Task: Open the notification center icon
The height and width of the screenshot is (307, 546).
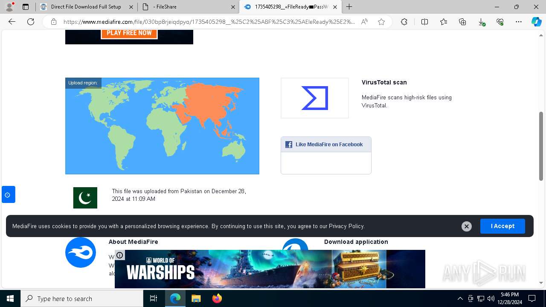Action: tap(532, 298)
